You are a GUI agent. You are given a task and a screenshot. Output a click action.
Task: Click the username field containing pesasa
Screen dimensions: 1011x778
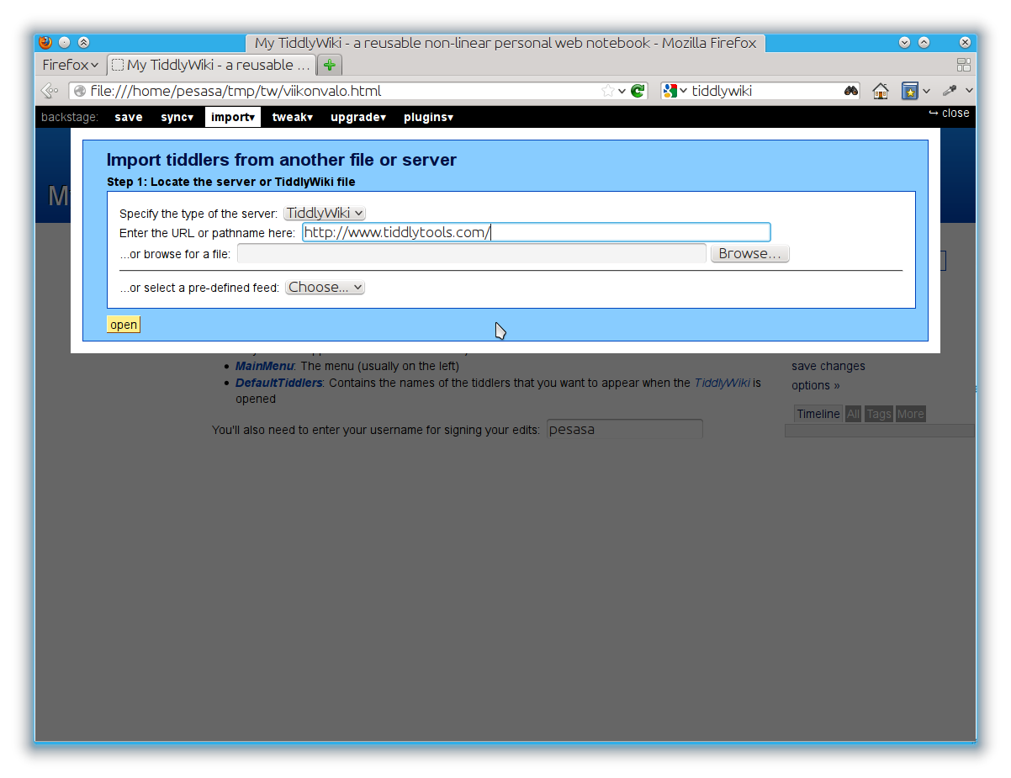625,430
